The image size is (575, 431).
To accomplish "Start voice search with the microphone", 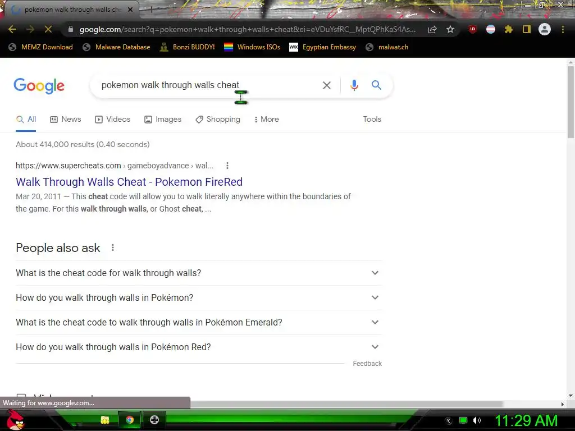I will pos(354,85).
